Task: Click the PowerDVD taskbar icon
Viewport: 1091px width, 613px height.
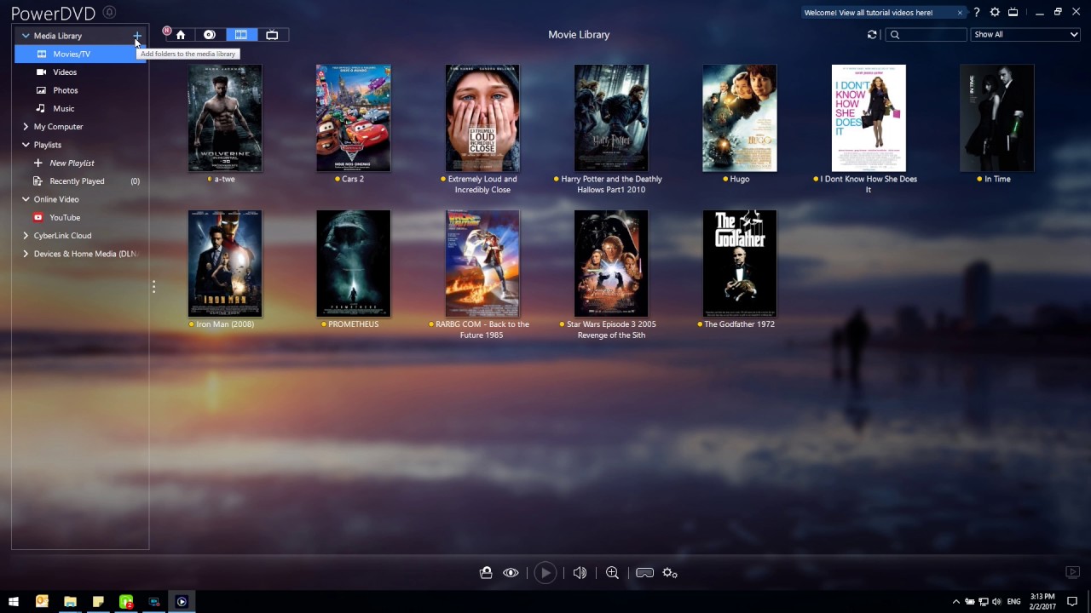Action: point(182,602)
